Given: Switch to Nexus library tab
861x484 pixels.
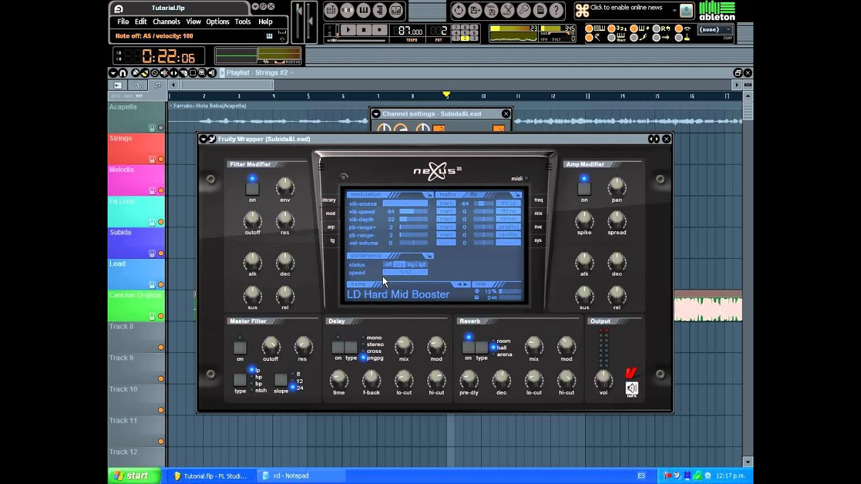Looking at the screenshot, I should click(x=329, y=200).
